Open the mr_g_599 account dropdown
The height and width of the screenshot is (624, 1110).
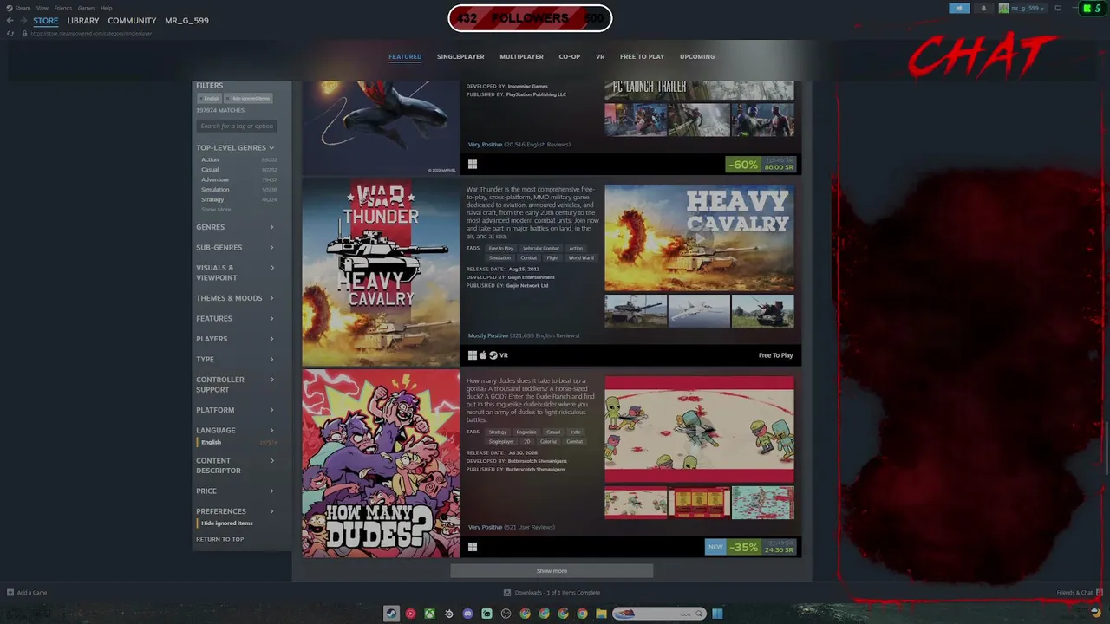[1022, 9]
